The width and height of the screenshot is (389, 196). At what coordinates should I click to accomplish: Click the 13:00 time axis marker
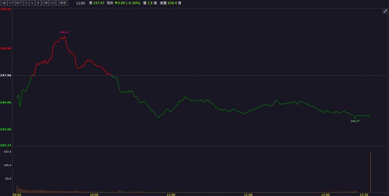(326, 195)
